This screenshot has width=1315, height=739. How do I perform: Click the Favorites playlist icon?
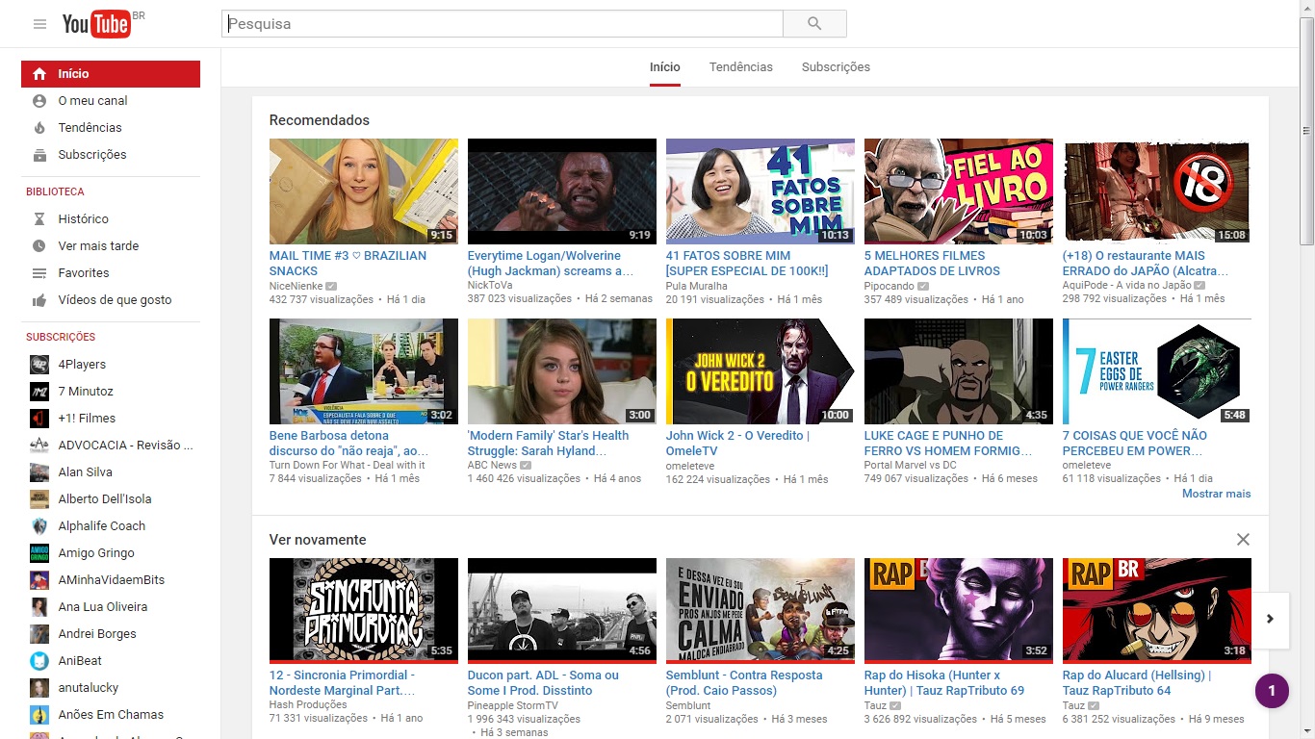point(39,273)
